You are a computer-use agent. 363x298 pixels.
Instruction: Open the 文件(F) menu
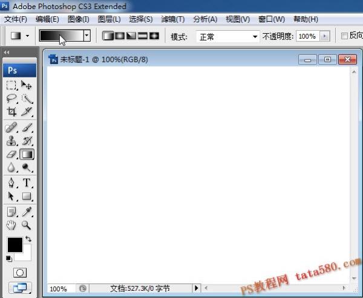pyautogui.click(x=16, y=19)
